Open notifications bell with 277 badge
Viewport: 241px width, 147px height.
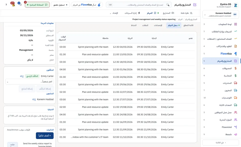coord(13,4)
